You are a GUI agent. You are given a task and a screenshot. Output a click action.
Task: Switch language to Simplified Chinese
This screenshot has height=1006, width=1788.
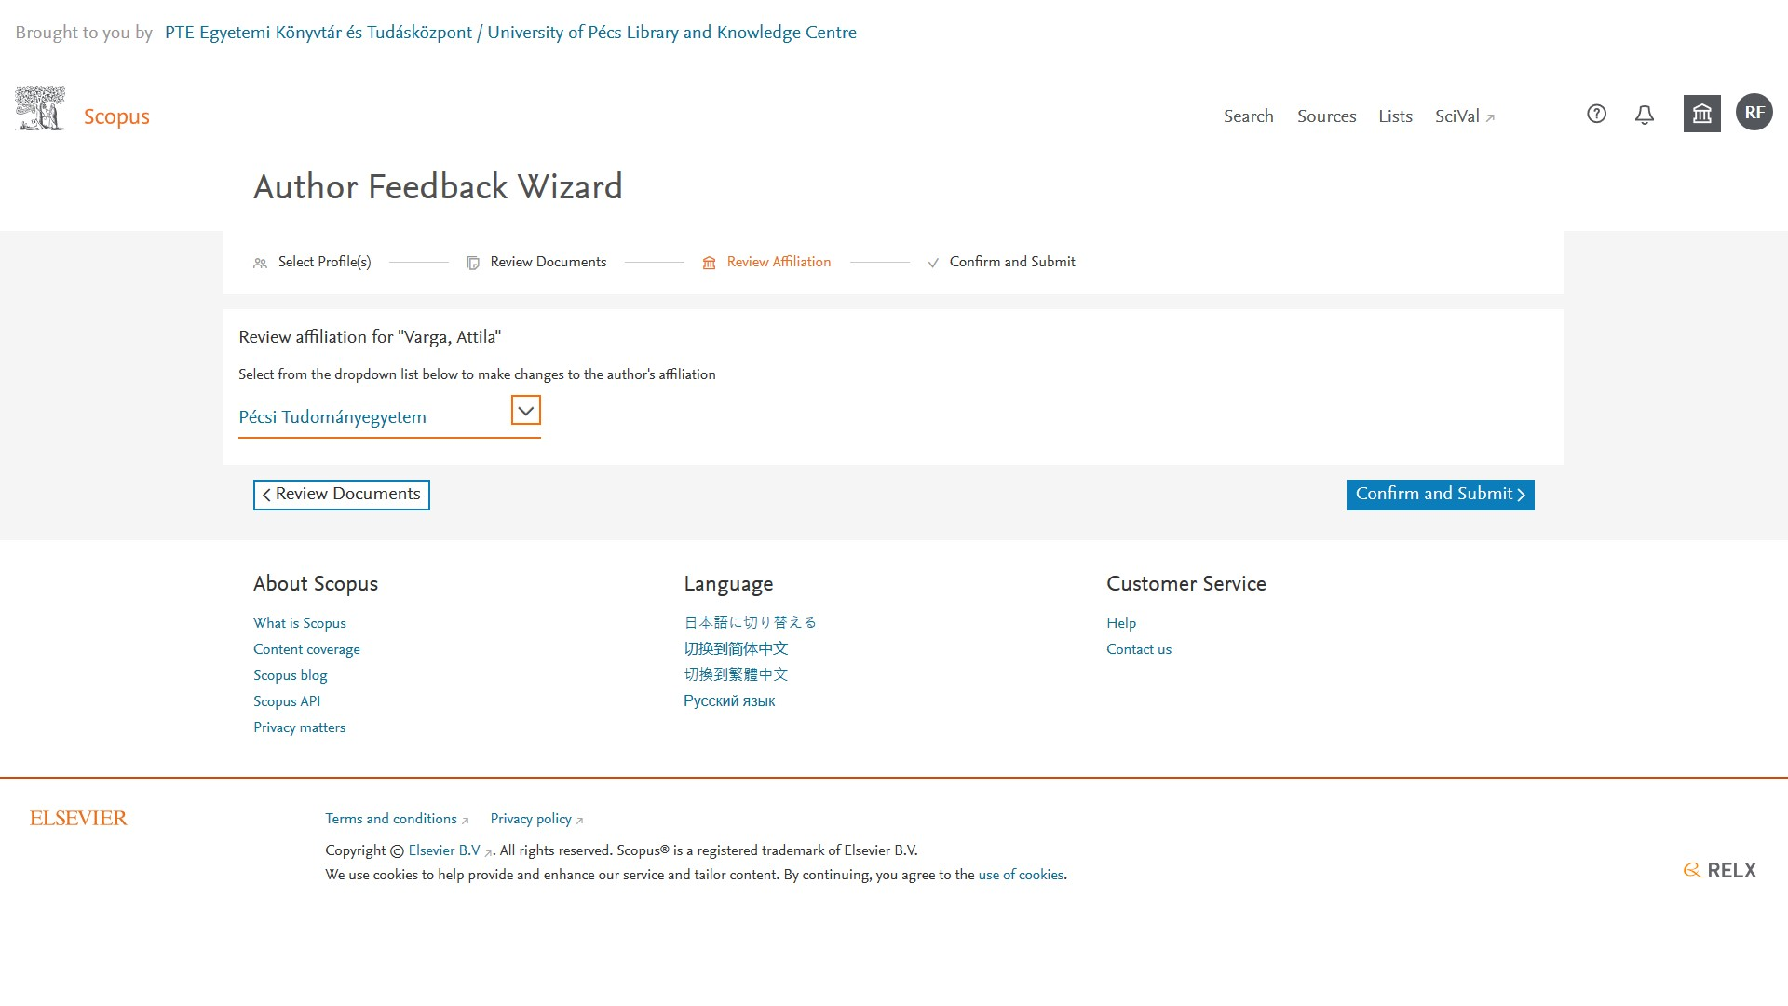(x=736, y=648)
